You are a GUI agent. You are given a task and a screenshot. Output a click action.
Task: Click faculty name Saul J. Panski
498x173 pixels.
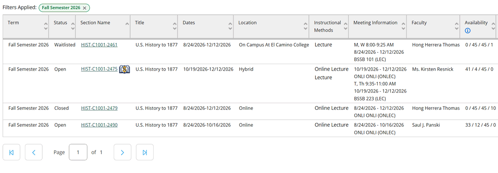click(x=426, y=125)
